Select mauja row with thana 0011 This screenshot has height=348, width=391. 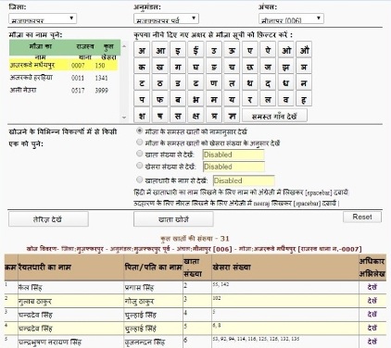pos(63,78)
